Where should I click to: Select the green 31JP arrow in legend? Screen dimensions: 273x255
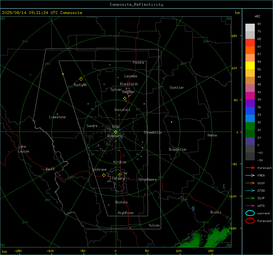click(x=250, y=198)
